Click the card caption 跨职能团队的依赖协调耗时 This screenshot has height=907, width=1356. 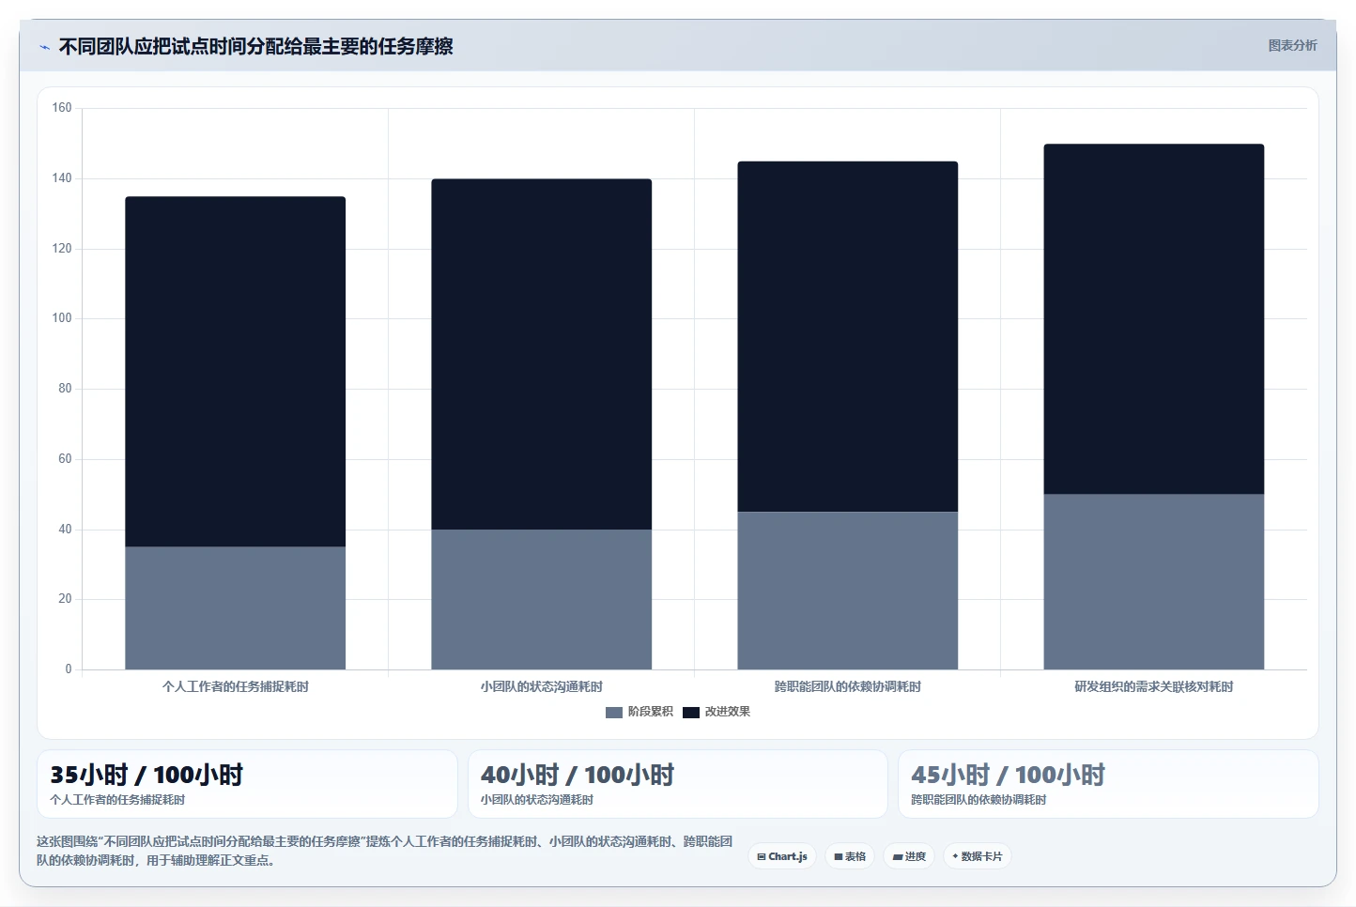(x=978, y=800)
